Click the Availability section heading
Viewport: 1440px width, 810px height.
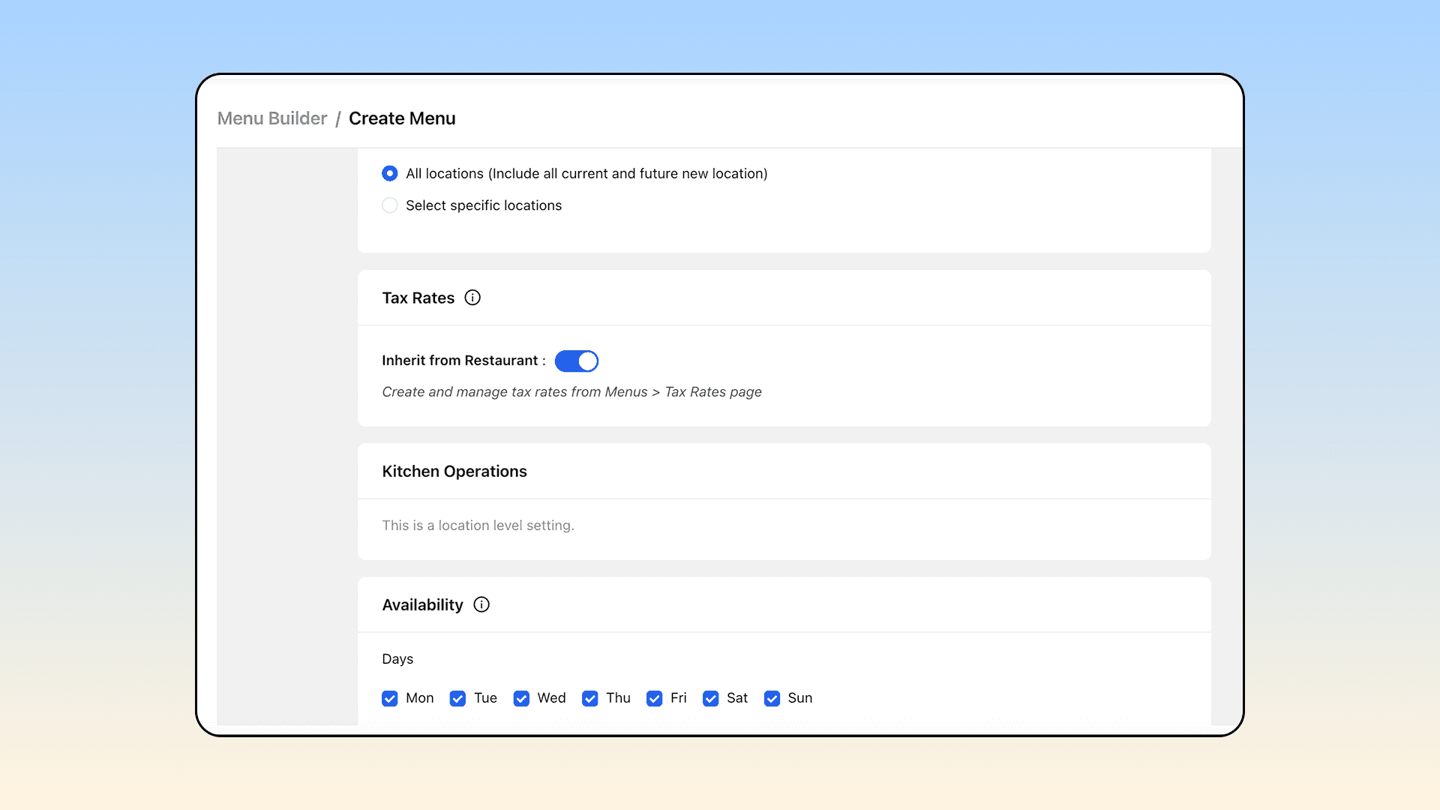(422, 604)
